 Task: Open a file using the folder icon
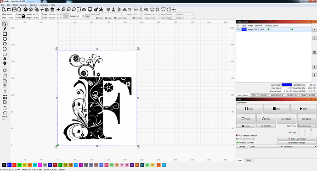[9, 10]
